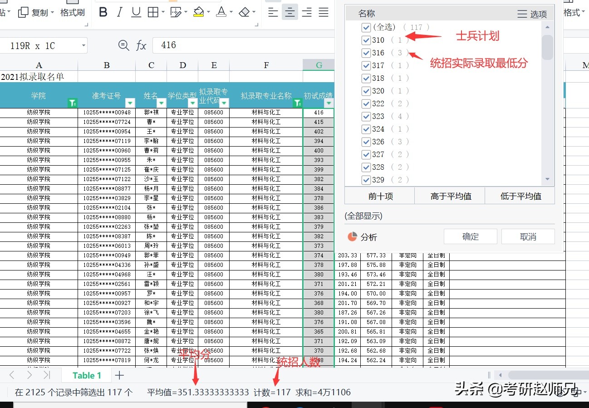
Task: Open the filter dropdown on the 姓名 column
Action: [162, 103]
